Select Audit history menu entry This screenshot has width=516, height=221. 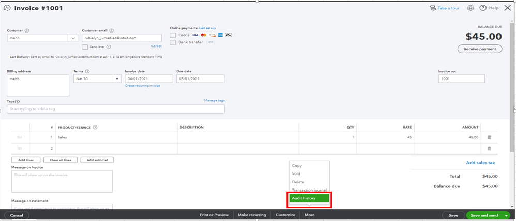click(x=309, y=198)
